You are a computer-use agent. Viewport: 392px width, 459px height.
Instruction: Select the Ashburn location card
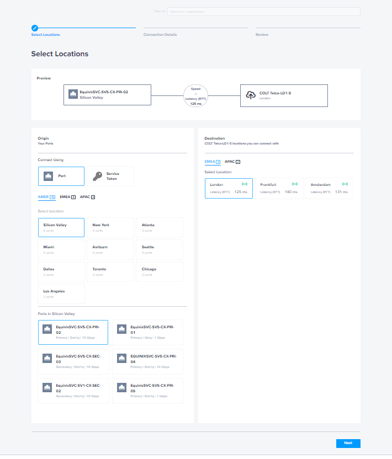pyautogui.click(x=110, y=249)
